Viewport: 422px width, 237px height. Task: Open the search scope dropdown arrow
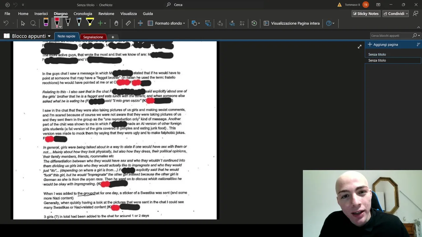419,36
